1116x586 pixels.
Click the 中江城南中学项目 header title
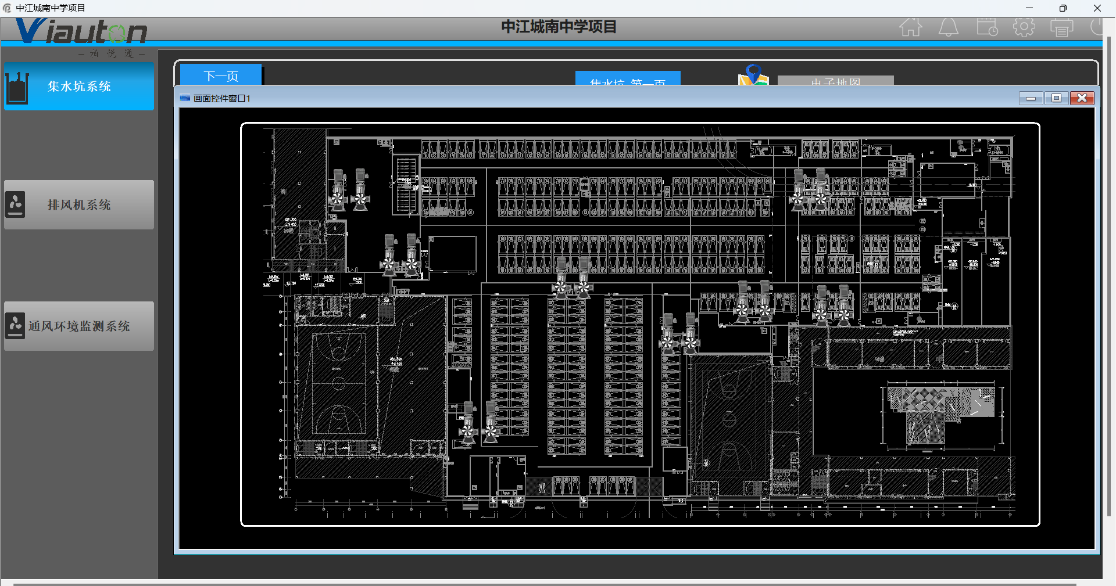(559, 27)
